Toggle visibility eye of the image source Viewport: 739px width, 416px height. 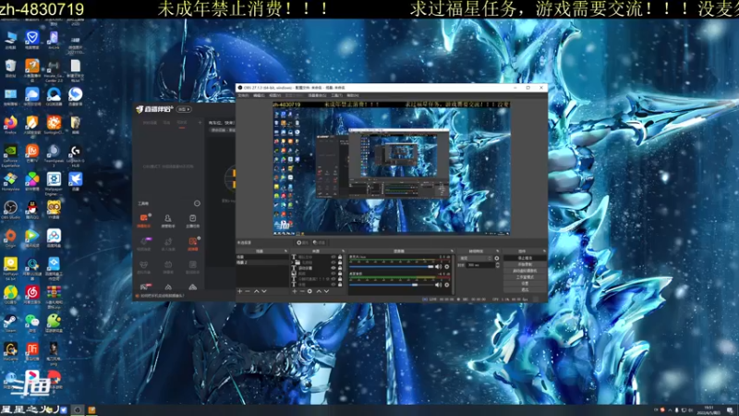333,273
